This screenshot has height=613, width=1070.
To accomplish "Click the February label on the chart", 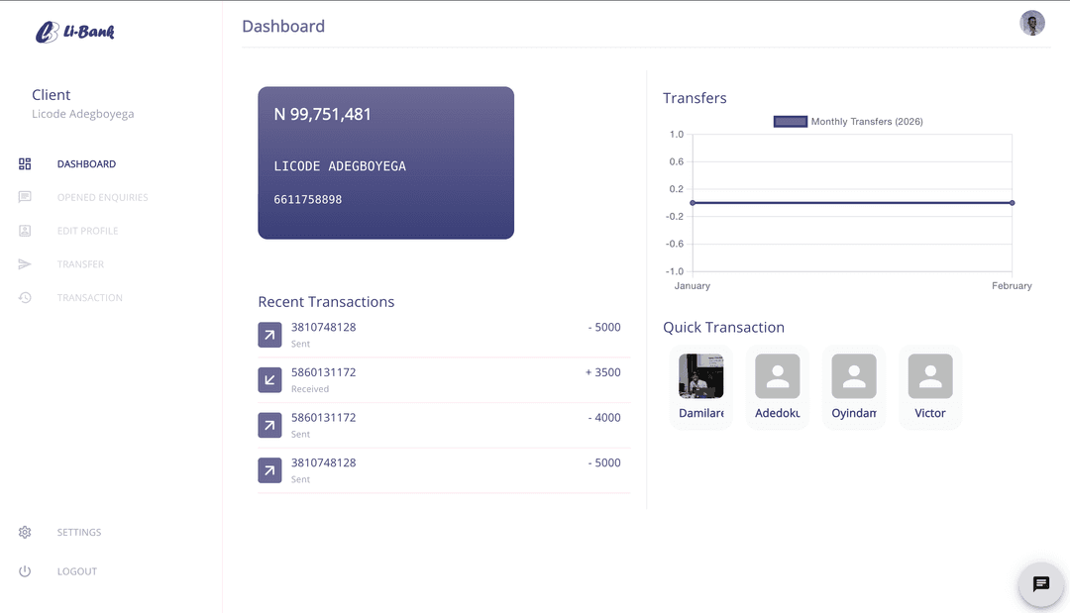I will point(1012,285).
